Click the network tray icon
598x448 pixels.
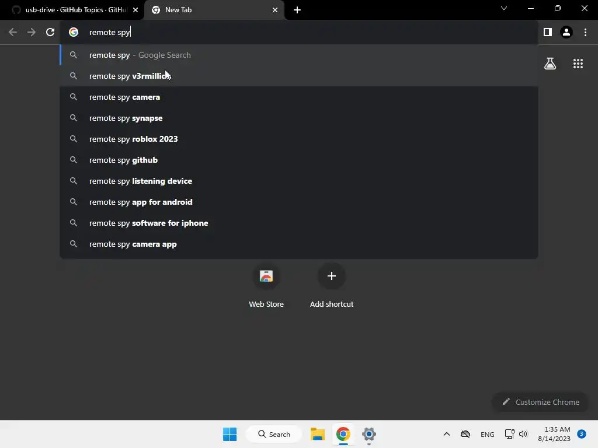(509, 434)
